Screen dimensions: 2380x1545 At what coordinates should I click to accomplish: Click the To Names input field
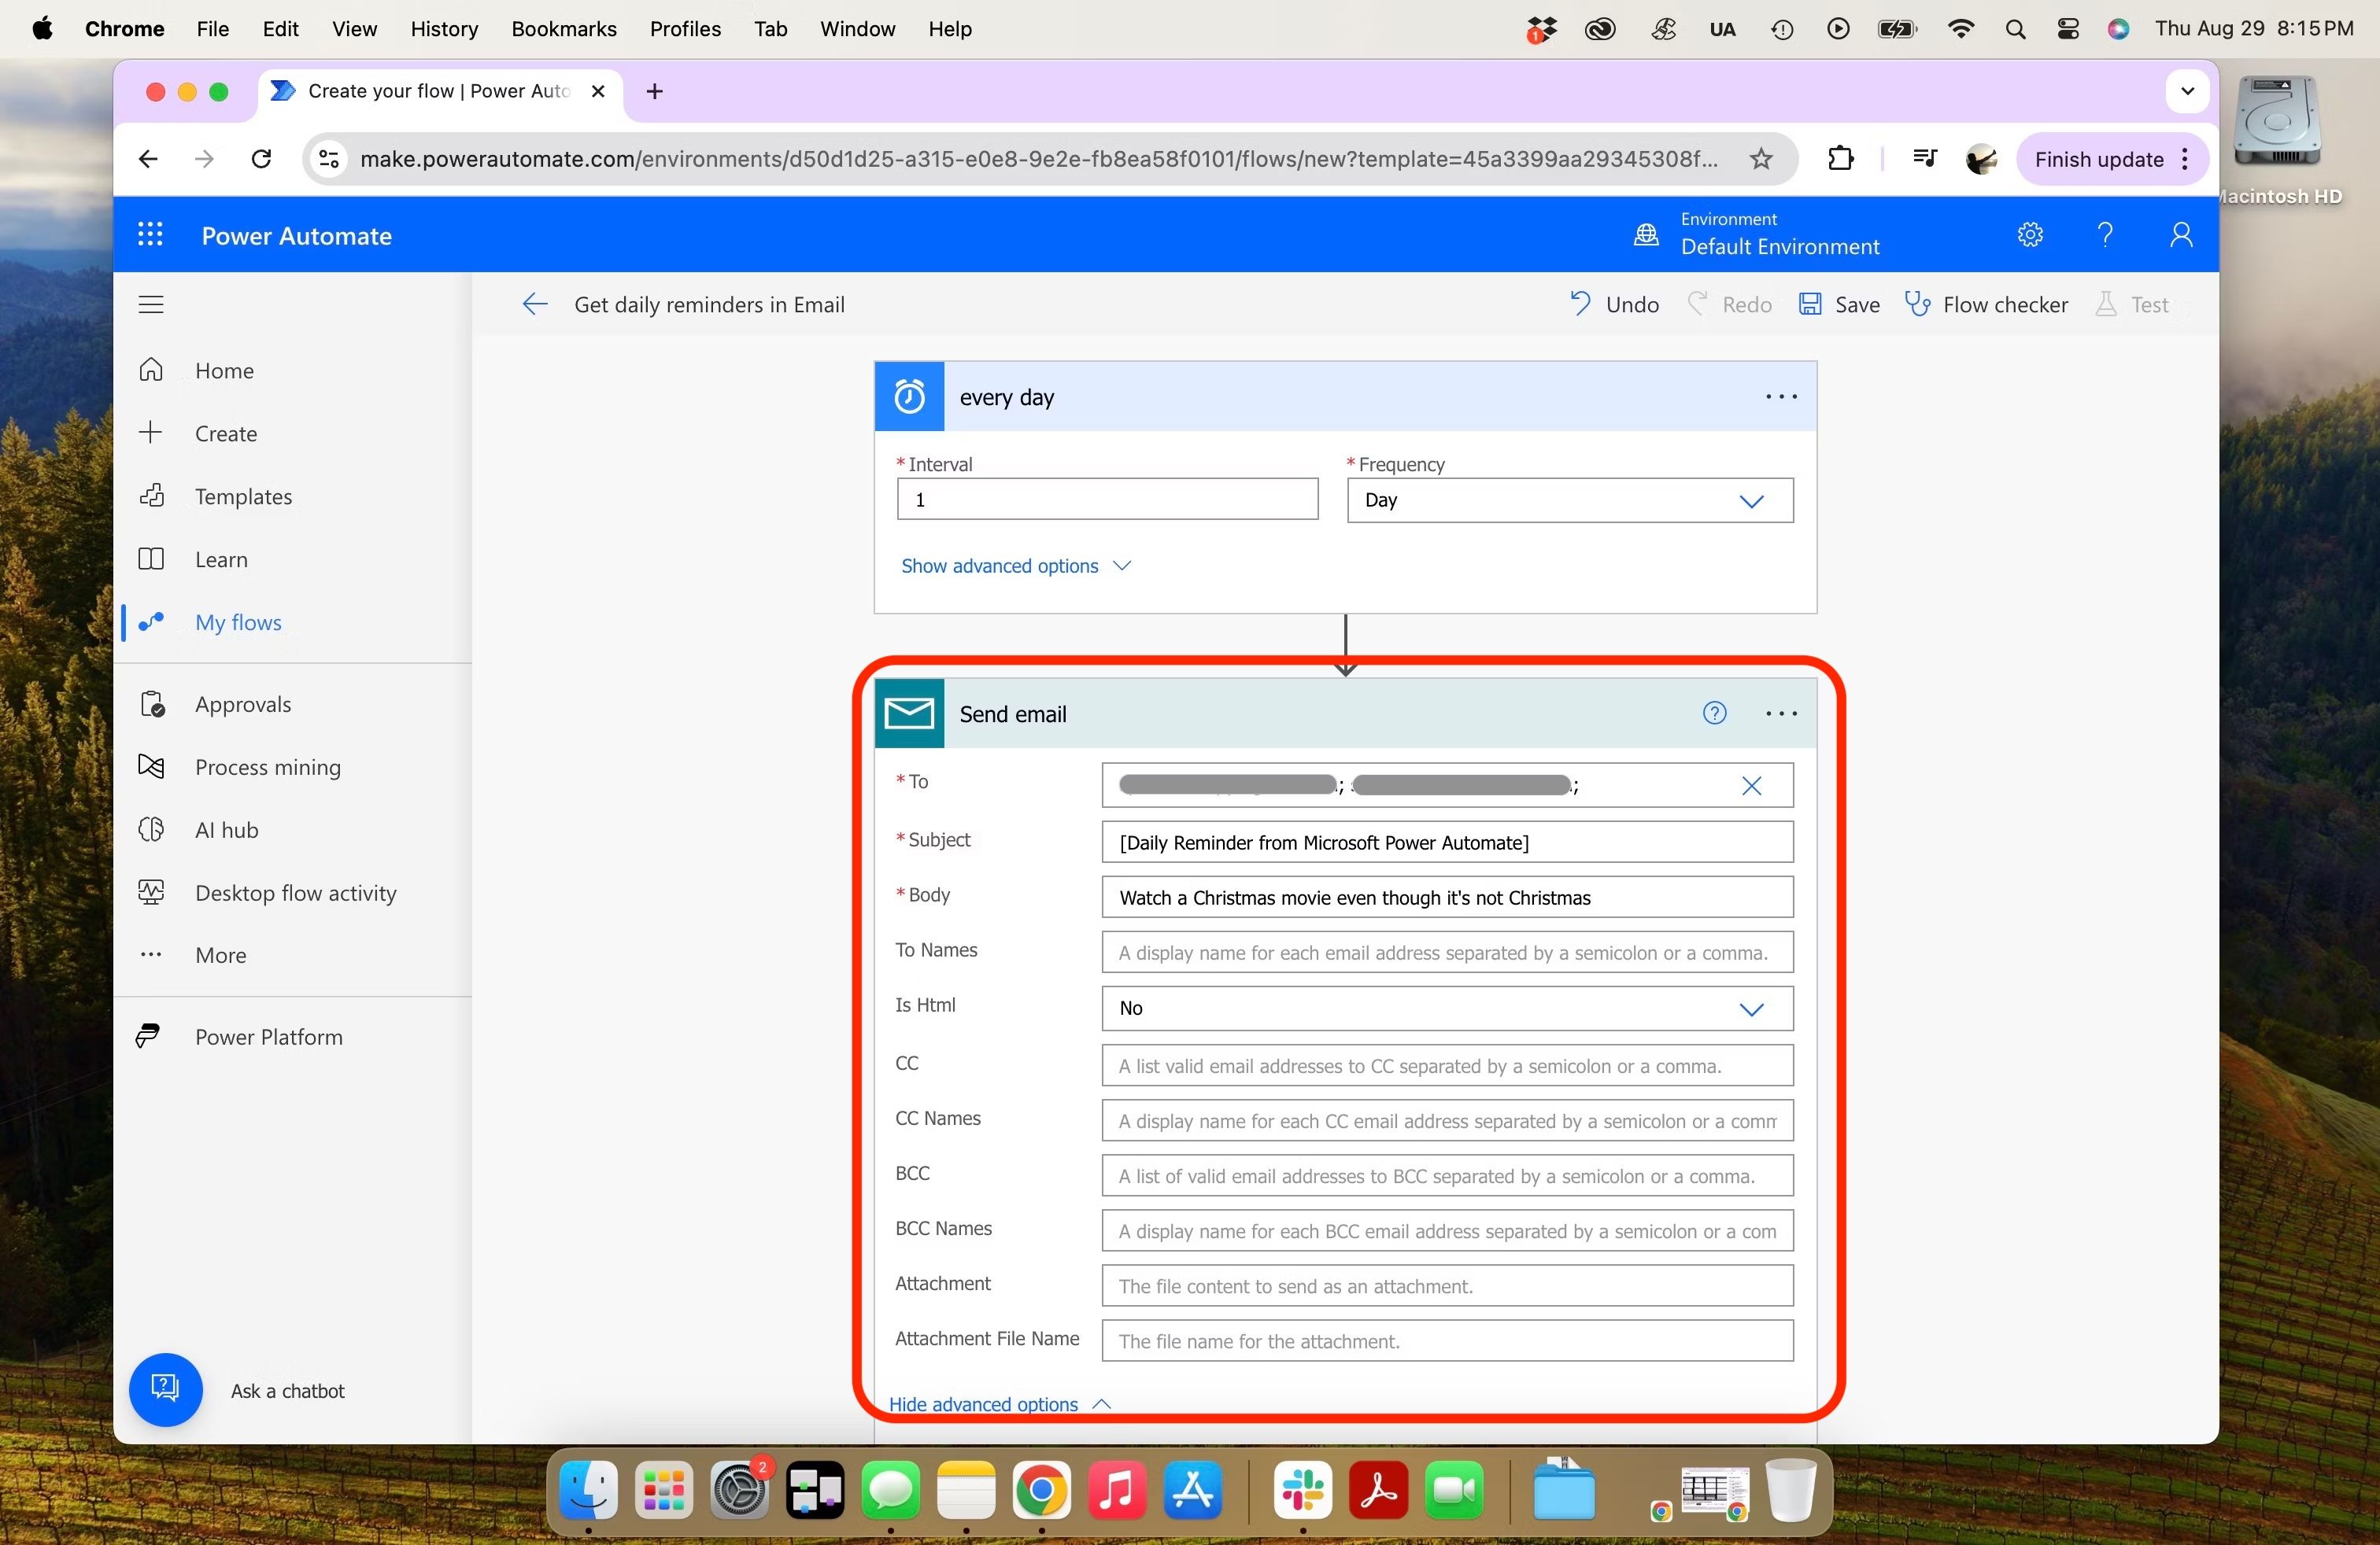(x=1447, y=953)
